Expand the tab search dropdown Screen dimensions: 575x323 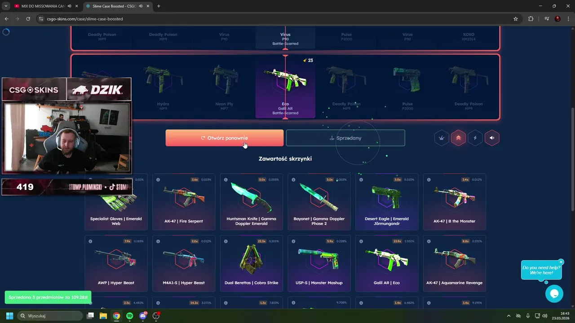[x=6, y=6]
